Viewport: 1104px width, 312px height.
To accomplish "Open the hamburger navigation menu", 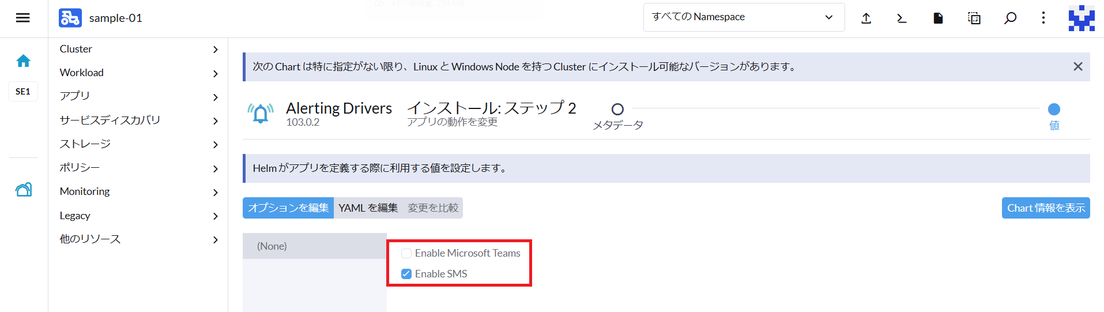I will pos(23,18).
